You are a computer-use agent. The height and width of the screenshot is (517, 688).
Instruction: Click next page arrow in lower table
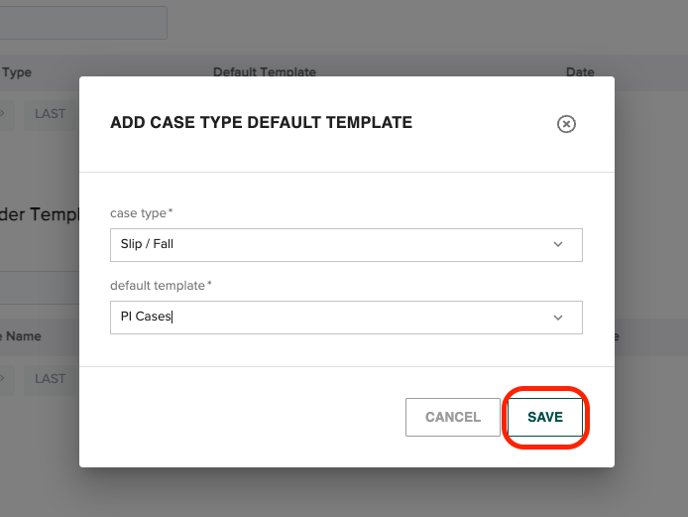[x=3, y=378]
